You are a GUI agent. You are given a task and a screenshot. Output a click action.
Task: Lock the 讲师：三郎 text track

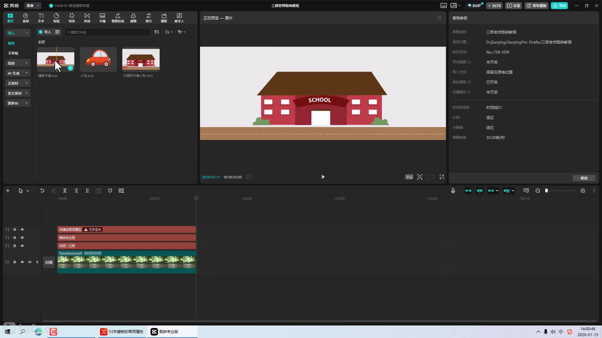(x=15, y=246)
